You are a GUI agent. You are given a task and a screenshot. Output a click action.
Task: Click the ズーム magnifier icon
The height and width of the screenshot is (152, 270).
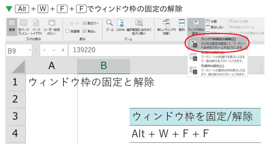(110, 25)
